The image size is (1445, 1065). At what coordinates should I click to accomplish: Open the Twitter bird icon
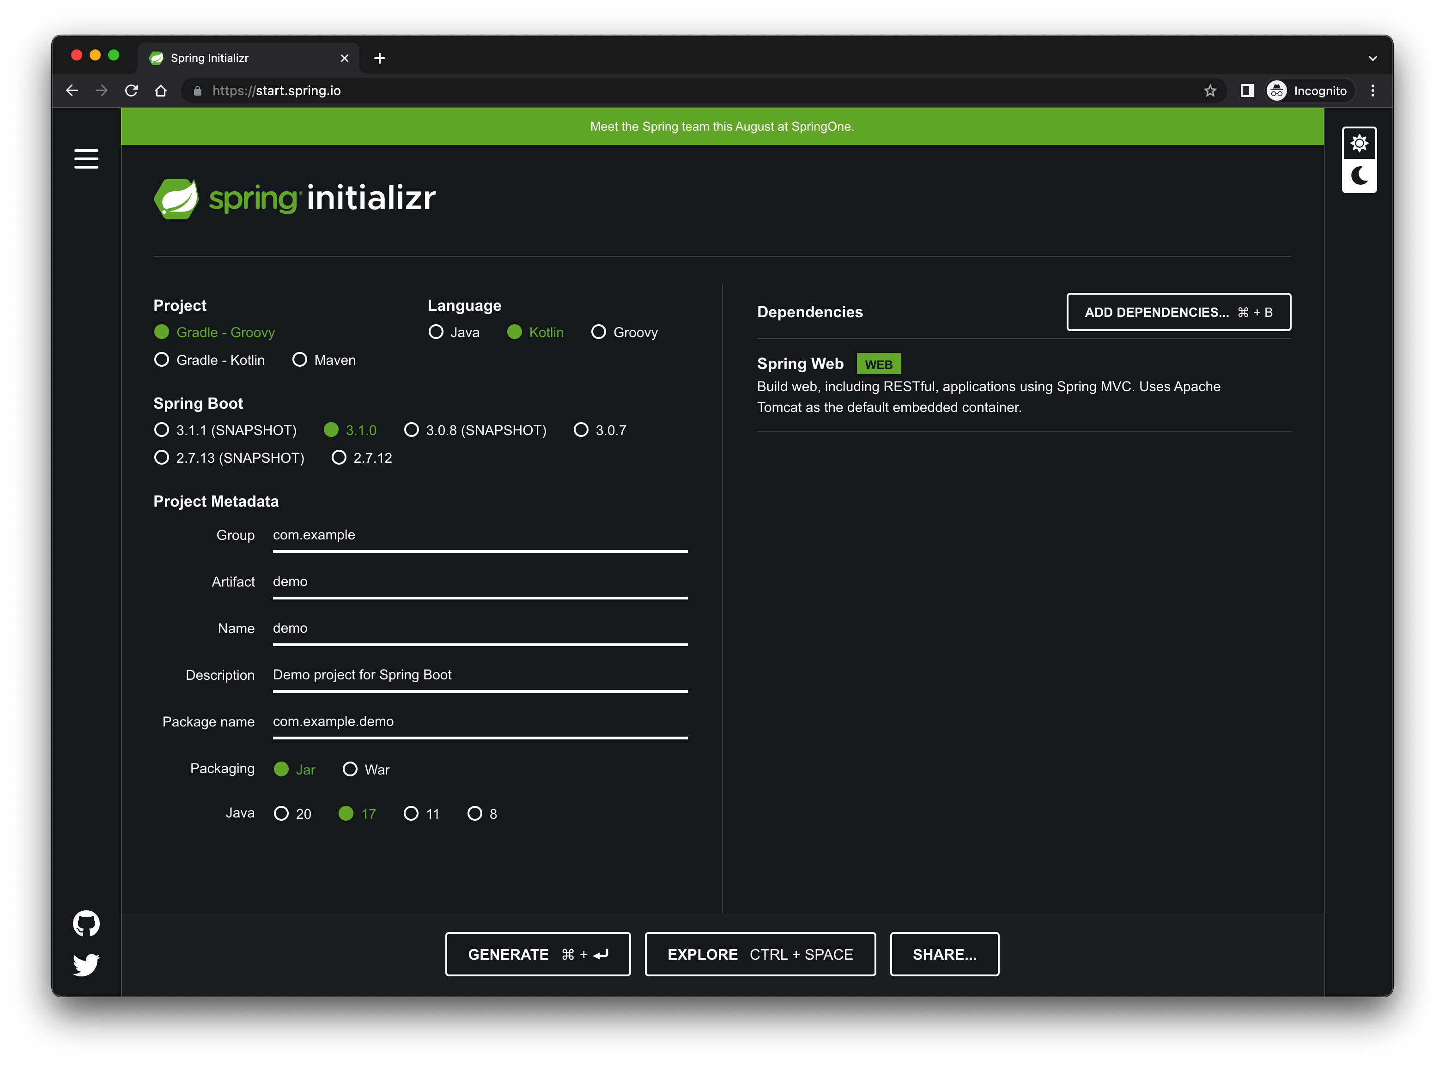tap(86, 964)
